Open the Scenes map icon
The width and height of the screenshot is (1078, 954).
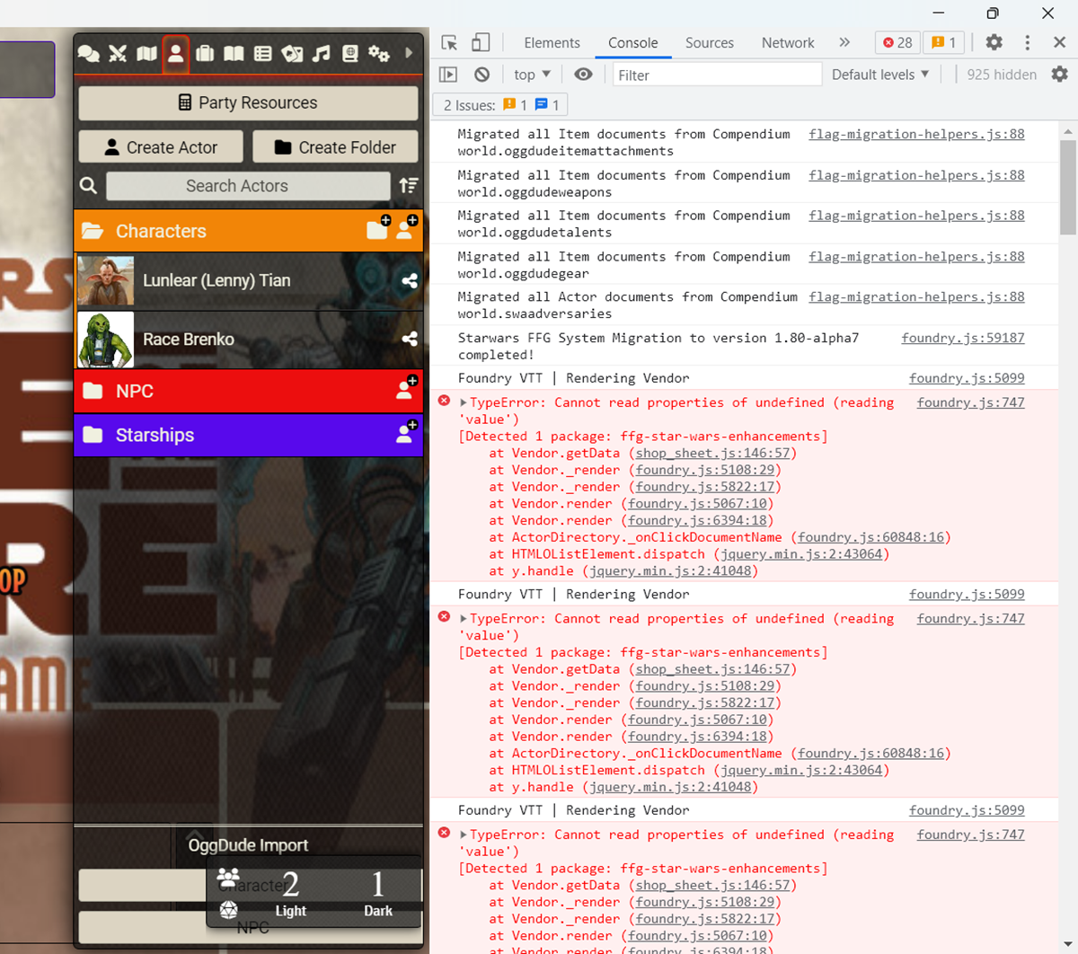[x=146, y=54]
